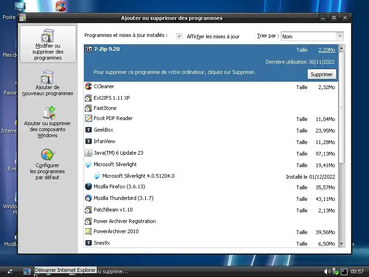Click the Supprimer button for 7-Zip

[x=321, y=74]
